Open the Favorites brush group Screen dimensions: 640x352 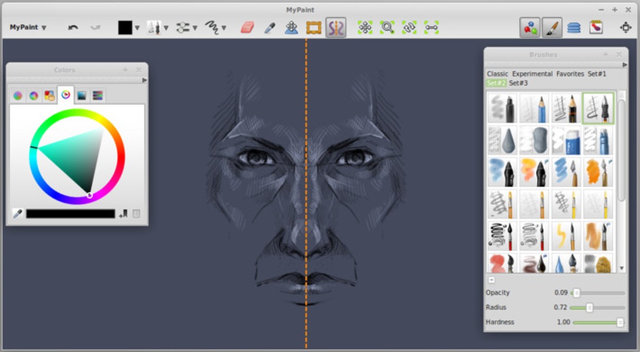point(570,74)
